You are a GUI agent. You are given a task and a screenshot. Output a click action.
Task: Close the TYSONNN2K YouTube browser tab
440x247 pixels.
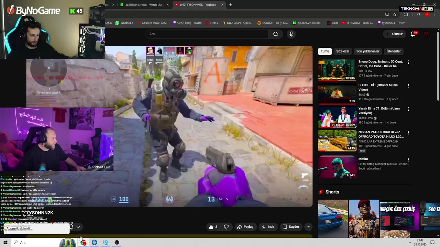coord(222,5)
